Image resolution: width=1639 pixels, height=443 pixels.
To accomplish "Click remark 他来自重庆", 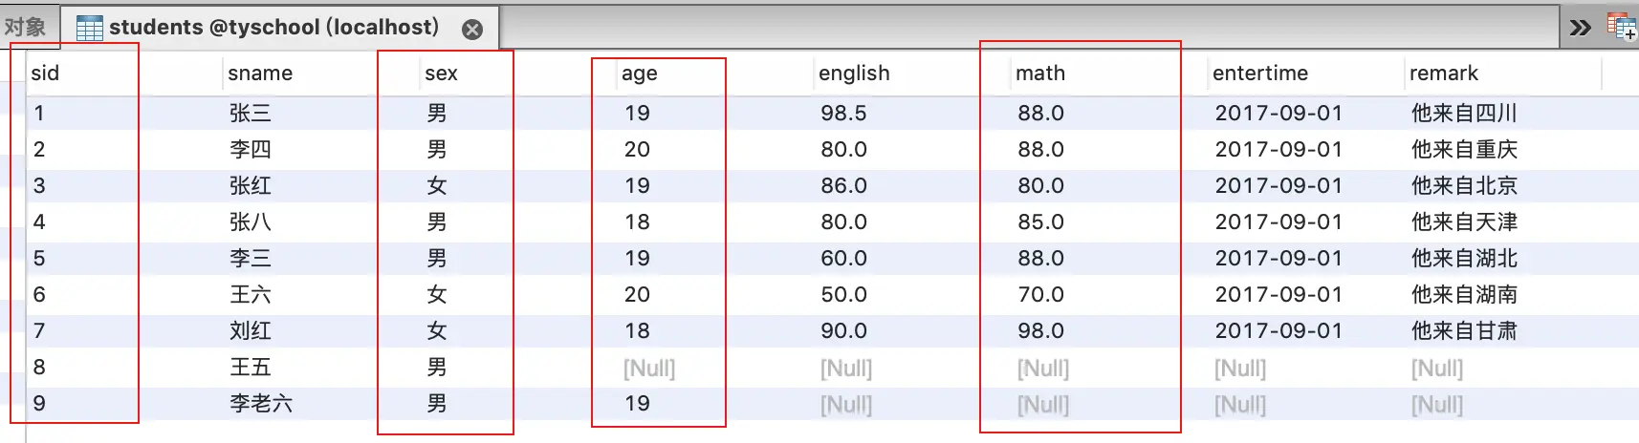I will [1464, 150].
